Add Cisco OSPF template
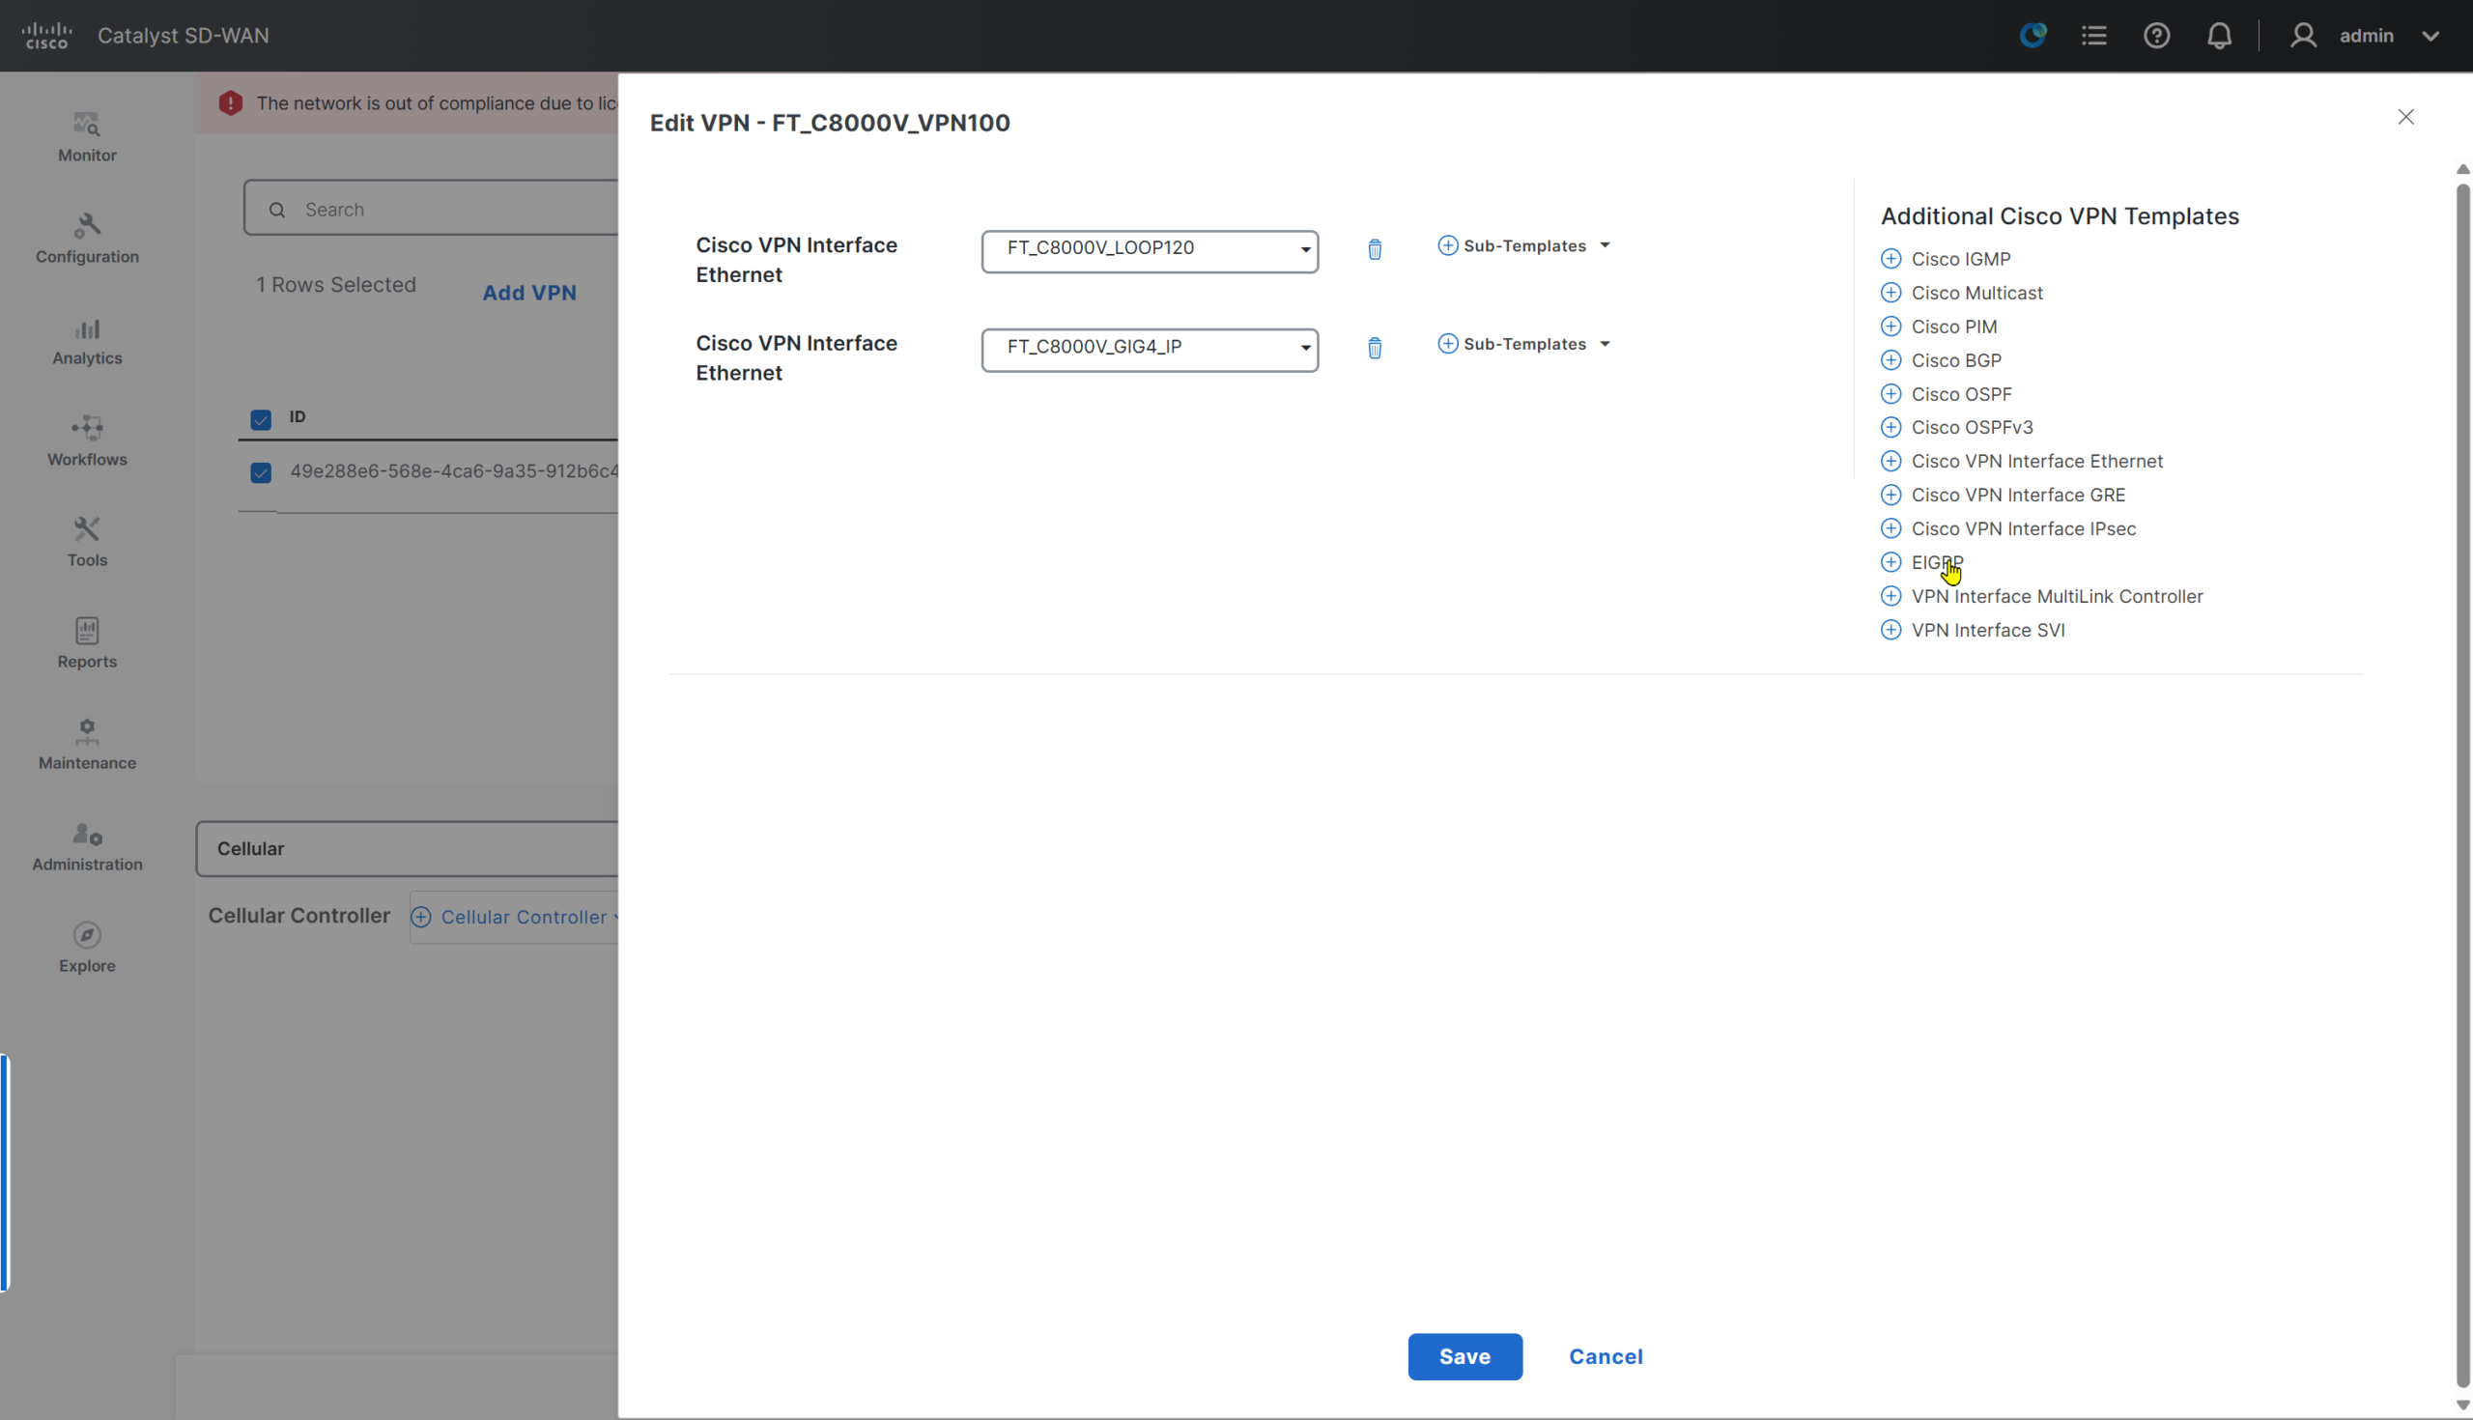The image size is (2473, 1420). tap(1946, 394)
